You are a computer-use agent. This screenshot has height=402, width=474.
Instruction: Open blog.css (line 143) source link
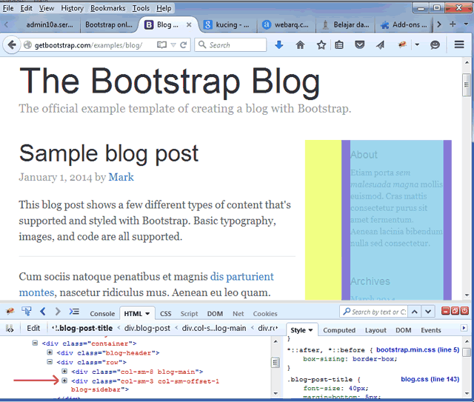(430, 379)
